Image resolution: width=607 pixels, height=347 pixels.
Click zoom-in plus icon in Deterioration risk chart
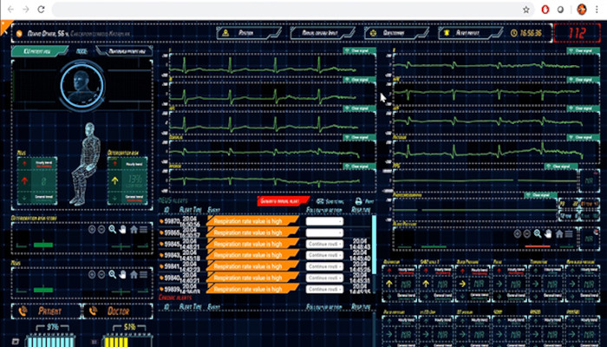[x=91, y=229]
